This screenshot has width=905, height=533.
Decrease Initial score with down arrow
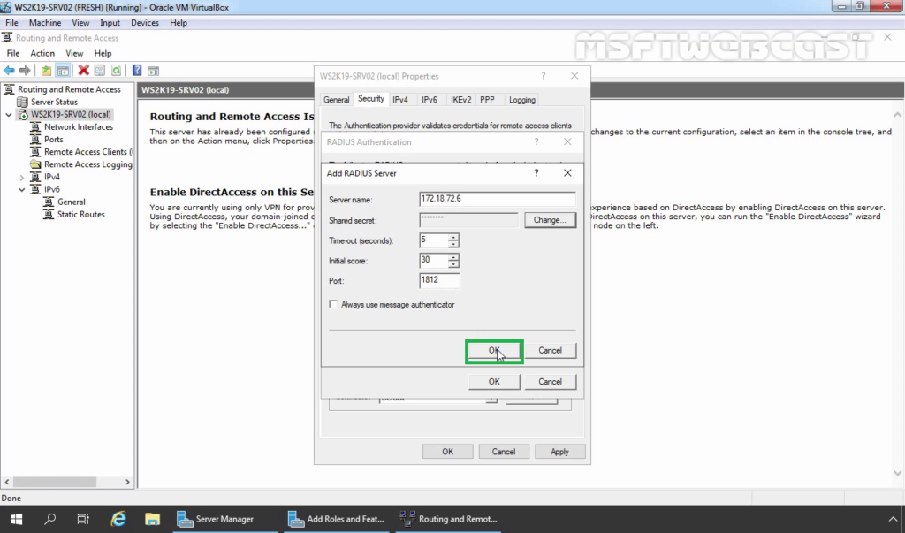click(x=453, y=264)
